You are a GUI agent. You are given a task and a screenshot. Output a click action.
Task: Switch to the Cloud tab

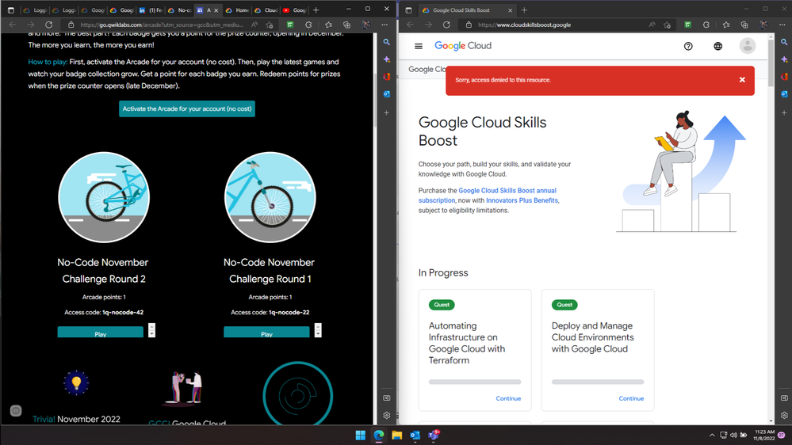(x=266, y=10)
